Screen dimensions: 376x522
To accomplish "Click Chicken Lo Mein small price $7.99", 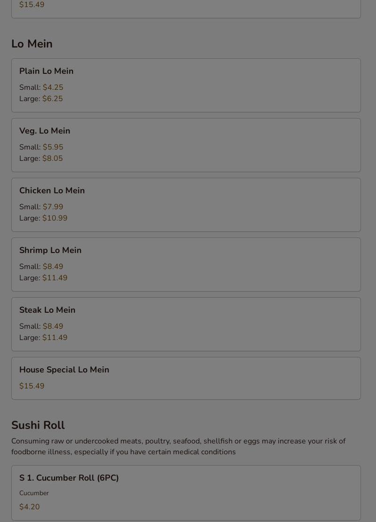I will click(x=53, y=206).
